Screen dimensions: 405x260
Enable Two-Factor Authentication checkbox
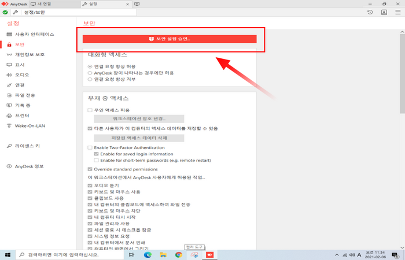click(90, 147)
